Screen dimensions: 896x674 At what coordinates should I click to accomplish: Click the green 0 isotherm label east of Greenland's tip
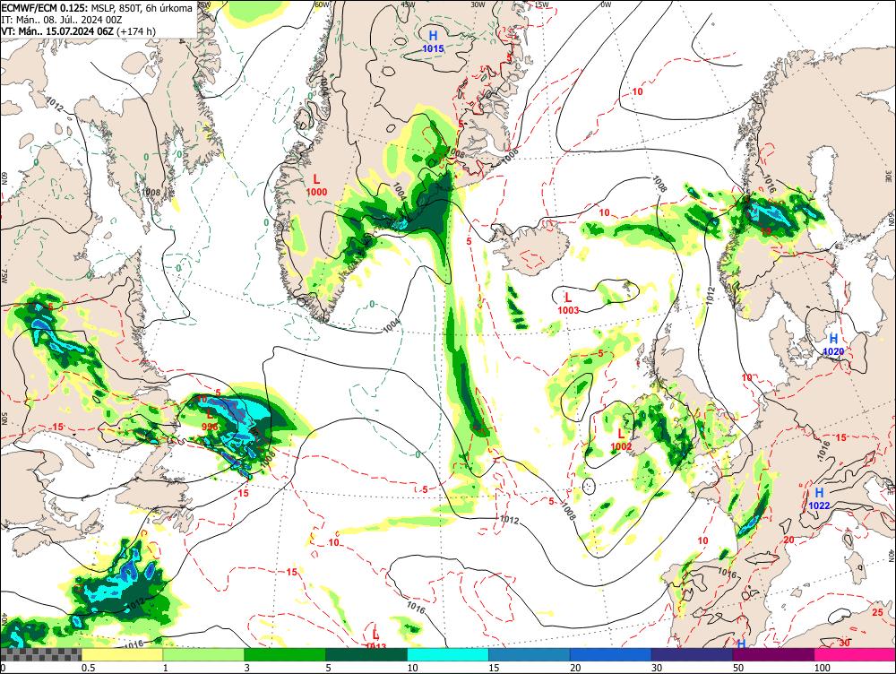pyautogui.click(x=372, y=304)
